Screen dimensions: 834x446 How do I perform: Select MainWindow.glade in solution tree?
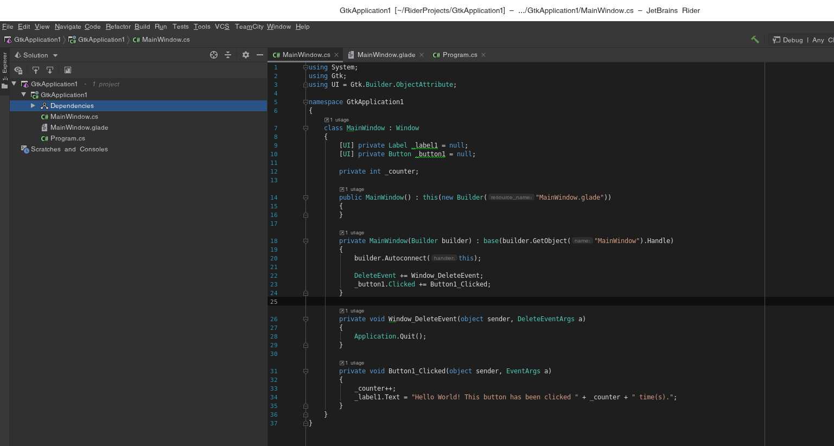(79, 128)
